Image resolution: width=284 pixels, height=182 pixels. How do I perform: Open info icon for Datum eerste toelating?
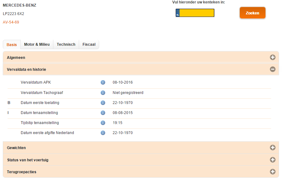coord(103,103)
